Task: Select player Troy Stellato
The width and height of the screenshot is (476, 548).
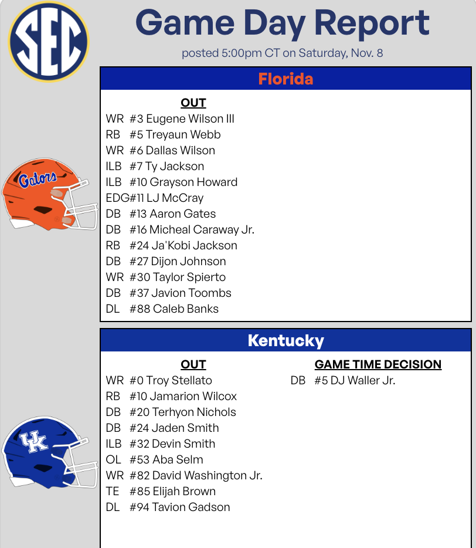Action: pos(179,380)
